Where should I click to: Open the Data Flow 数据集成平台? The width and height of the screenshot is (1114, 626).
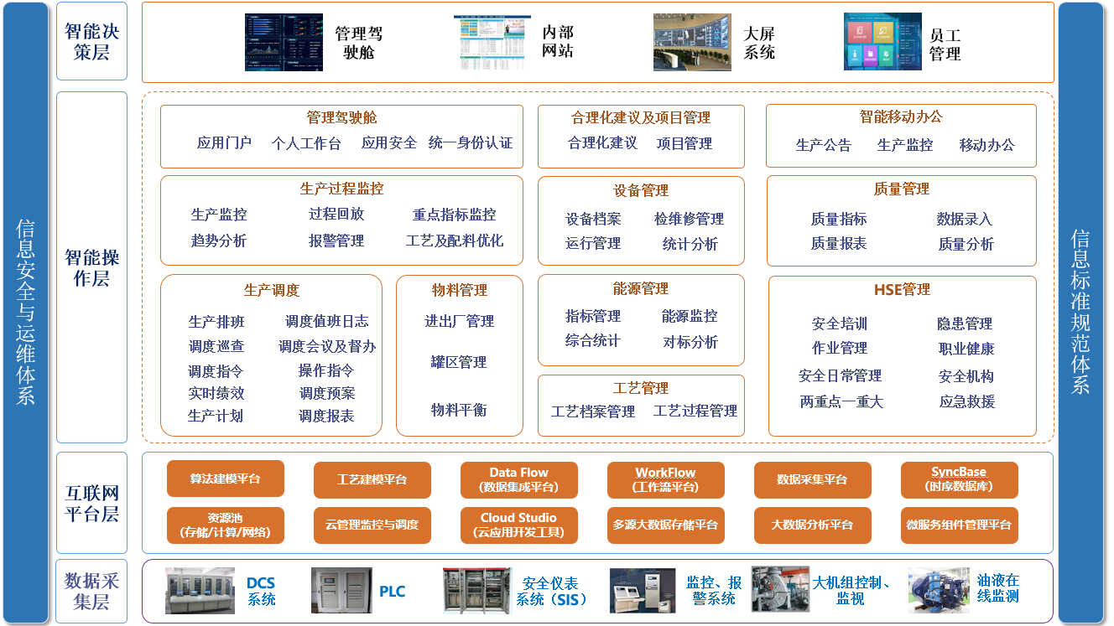[x=518, y=480]
